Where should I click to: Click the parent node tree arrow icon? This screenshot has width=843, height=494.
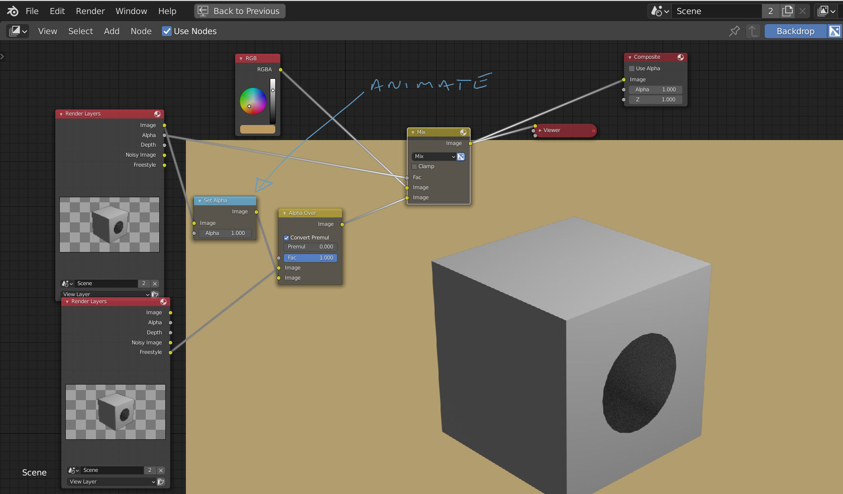(x=753, y=31)
